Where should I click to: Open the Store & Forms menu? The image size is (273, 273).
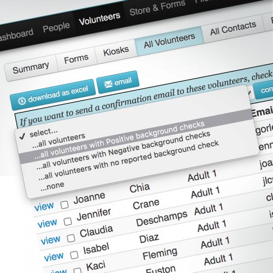coord(157,8)
